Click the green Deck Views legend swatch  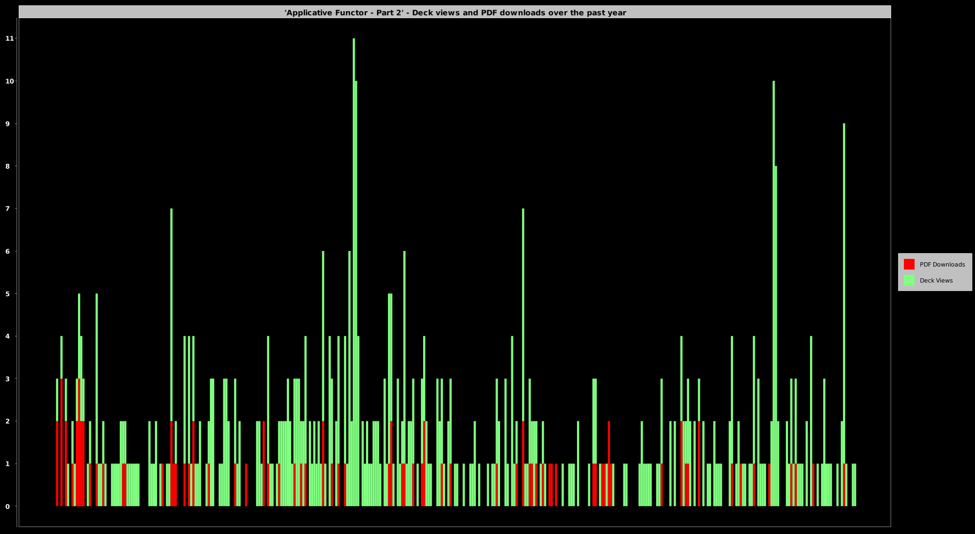[x=909, y=280]
